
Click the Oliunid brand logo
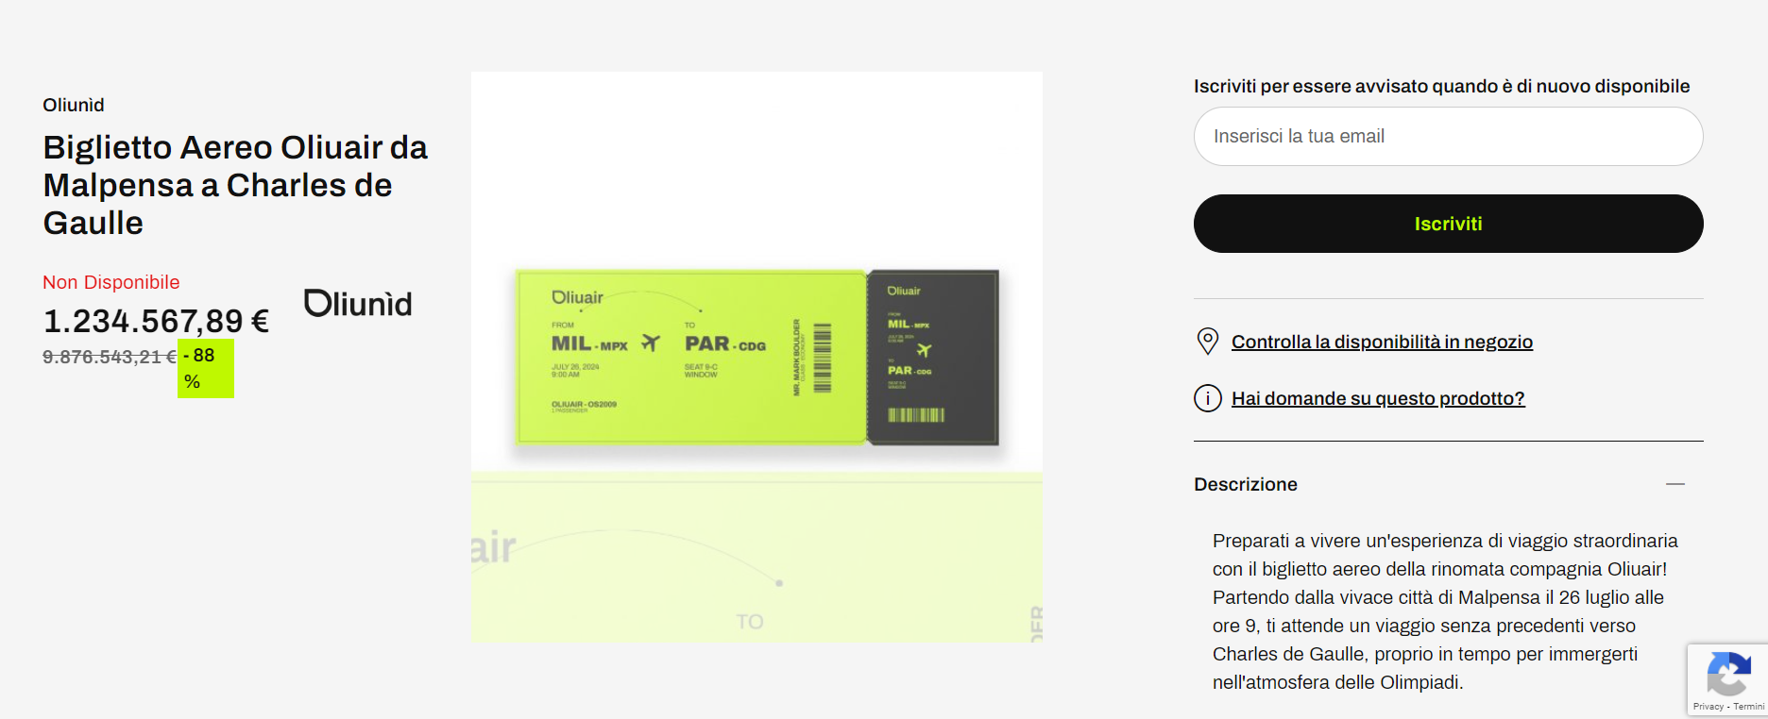[358, 304]
